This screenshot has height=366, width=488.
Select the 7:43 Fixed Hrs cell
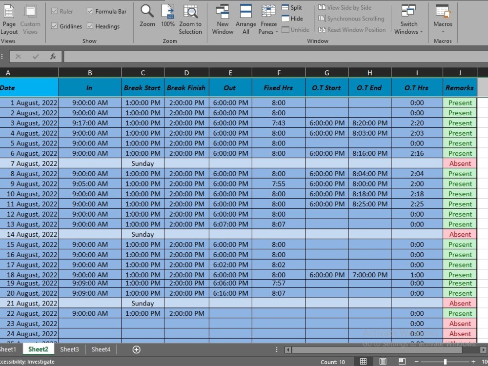[x=279, y=123]
